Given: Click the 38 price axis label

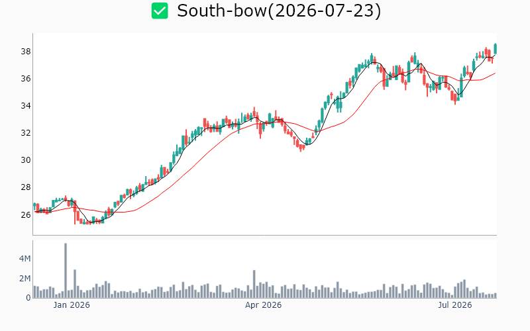Looking at the screenshot, I should coord(26,52).
